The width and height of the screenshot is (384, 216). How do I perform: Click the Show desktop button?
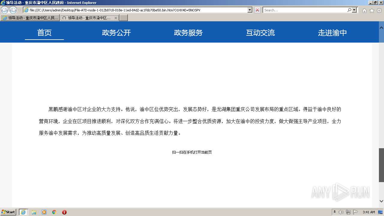pyautogui.click(x=381, y=212)
